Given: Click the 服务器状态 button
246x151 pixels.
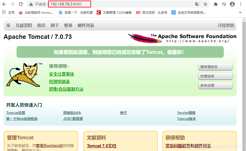Looking at the screenshot, I should [x=215, y=67].
